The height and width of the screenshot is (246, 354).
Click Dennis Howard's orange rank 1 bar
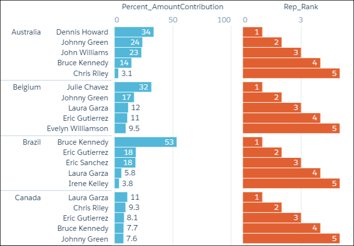coord(252,32)
